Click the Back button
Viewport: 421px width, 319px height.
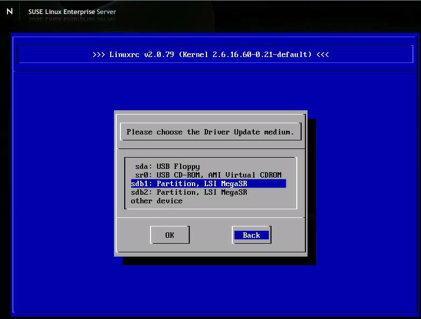(x=251, y=235)
